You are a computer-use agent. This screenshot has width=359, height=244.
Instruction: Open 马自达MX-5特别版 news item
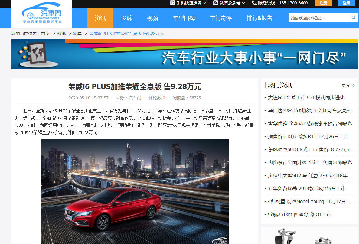coord(310,111)
